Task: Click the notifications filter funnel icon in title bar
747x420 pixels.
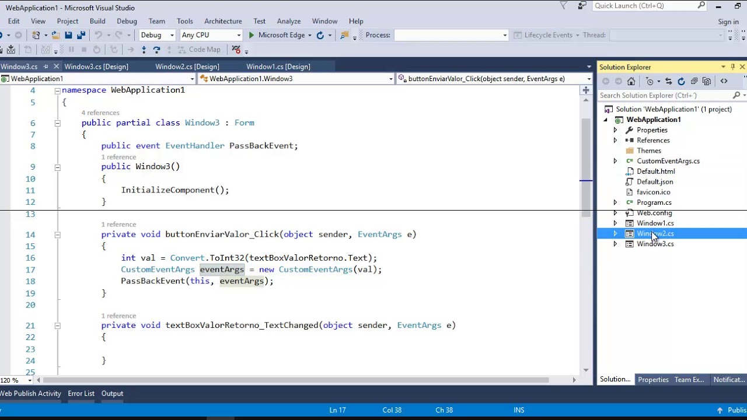Action: pyautogui.click(x=563, y=6)
